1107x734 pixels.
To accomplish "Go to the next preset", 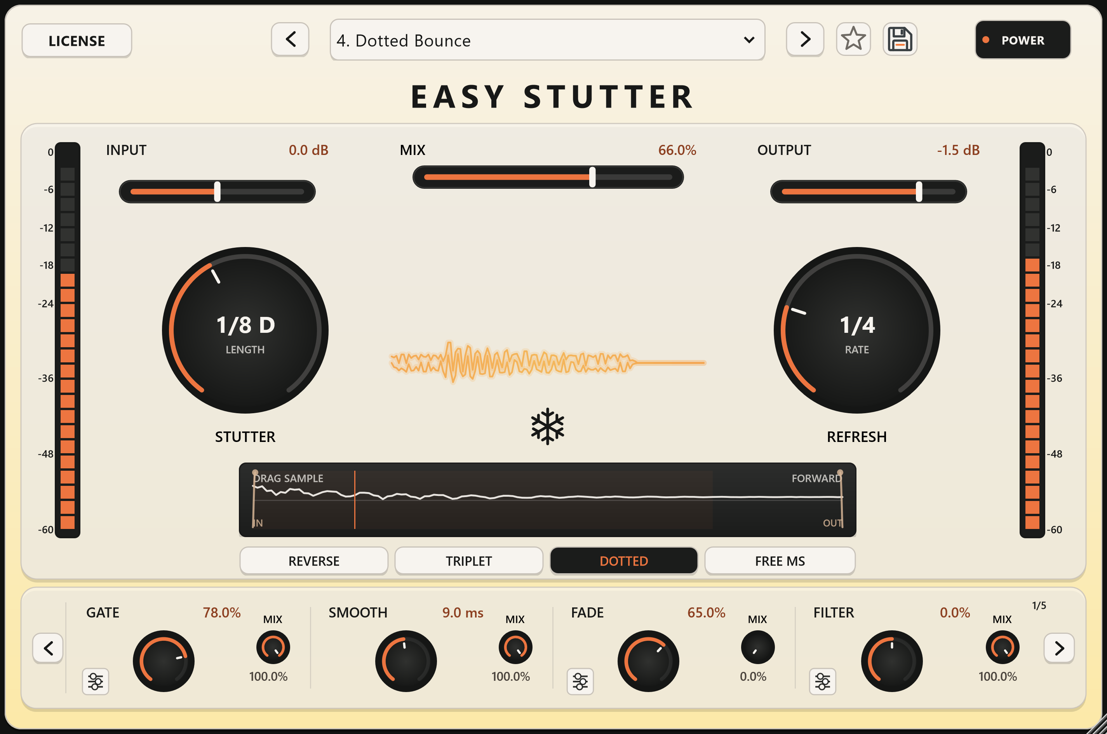I will [805, 39].
